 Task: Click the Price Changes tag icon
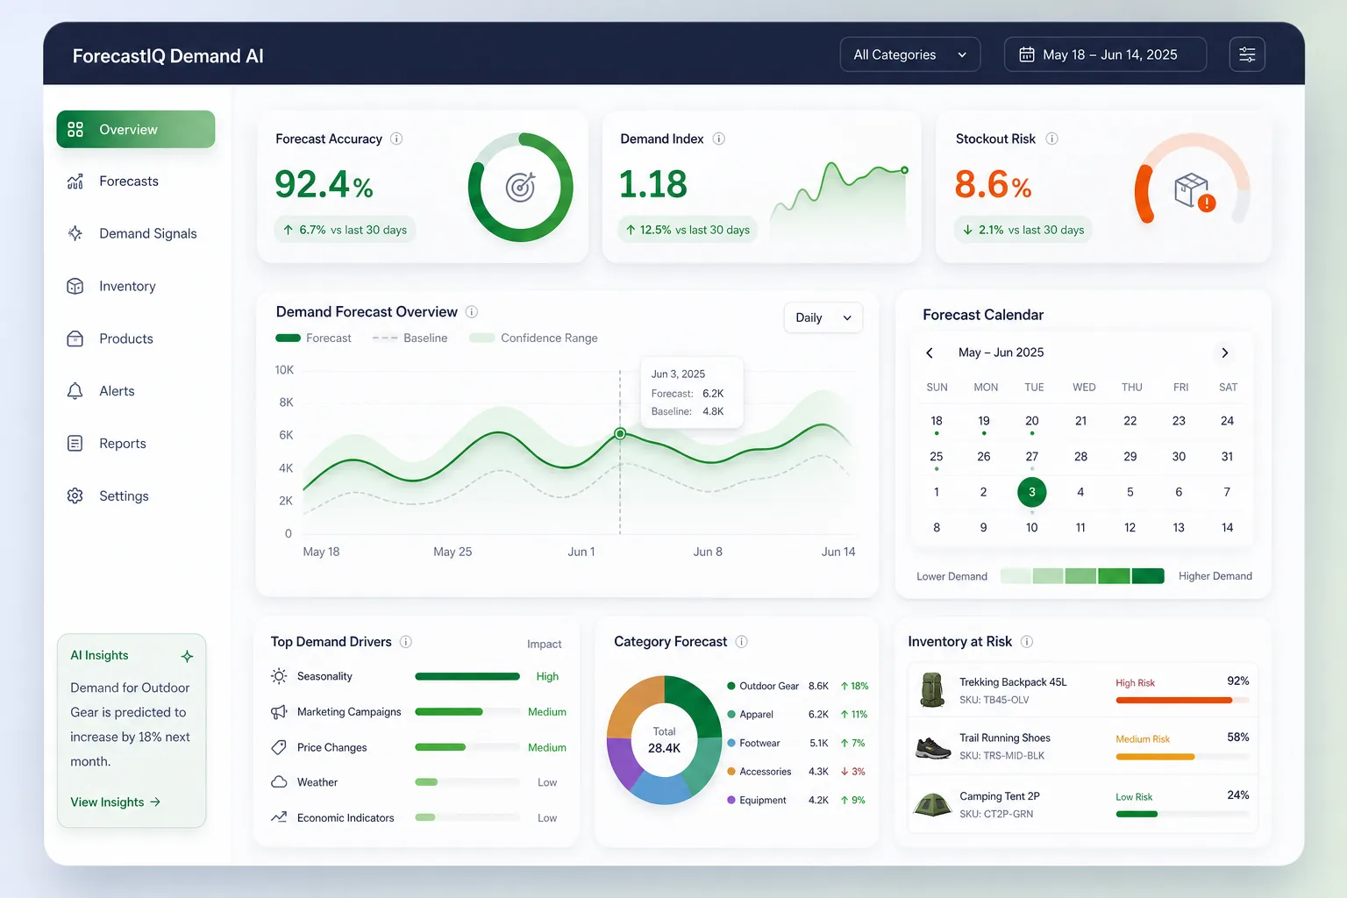(279, 747)
